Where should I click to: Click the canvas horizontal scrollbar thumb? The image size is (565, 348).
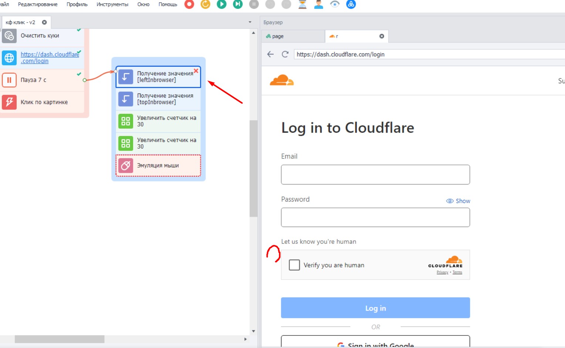pyautogui.click(x=60, y=339)
